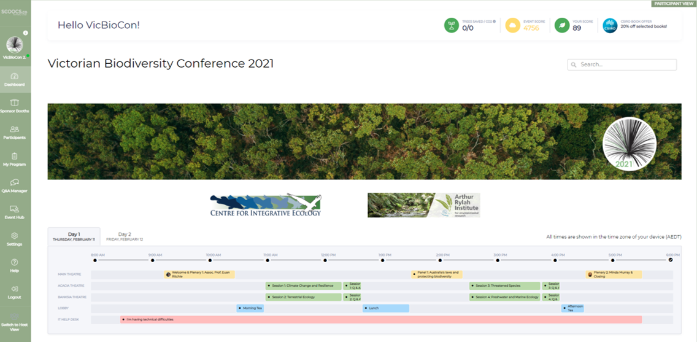
Task: Click the 9:00 AM timeline marker
Action: 152,260
